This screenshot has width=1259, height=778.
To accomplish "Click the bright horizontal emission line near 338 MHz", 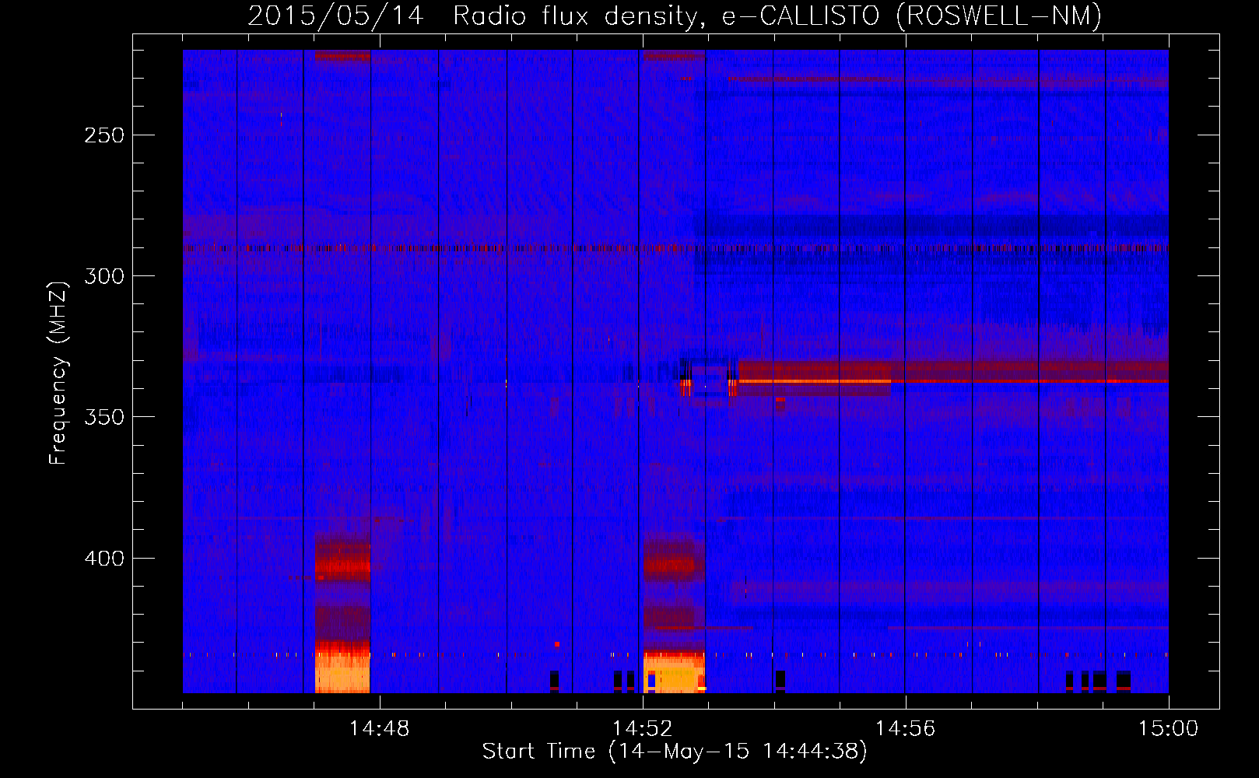I will tap(952, 381).
